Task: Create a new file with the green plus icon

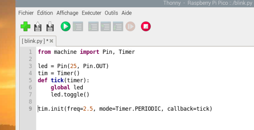Action: (x=25, y=26)
